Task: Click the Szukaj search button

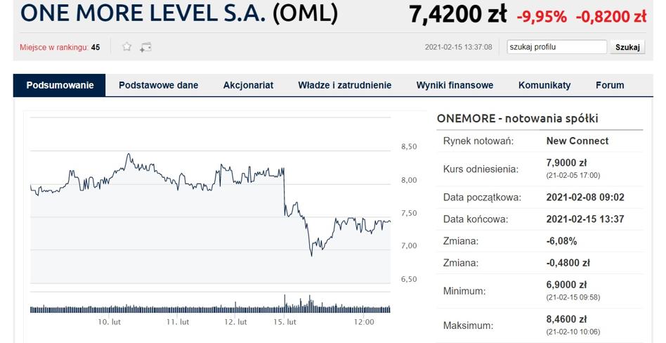Action: 627,47
